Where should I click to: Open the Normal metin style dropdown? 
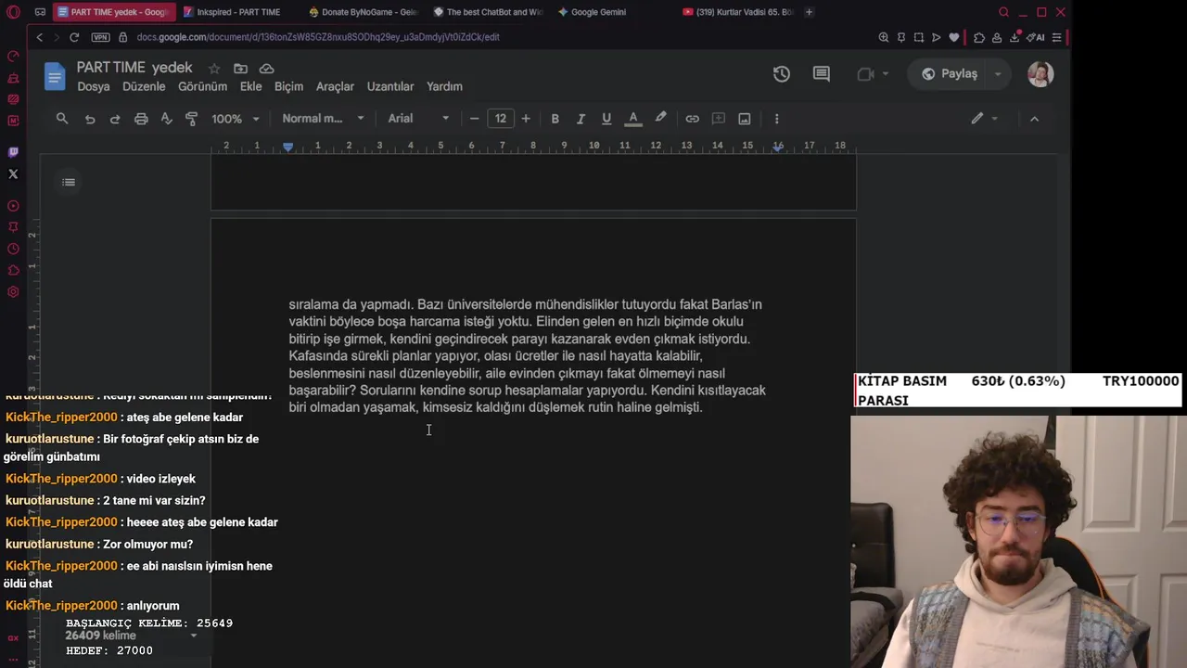323,119
